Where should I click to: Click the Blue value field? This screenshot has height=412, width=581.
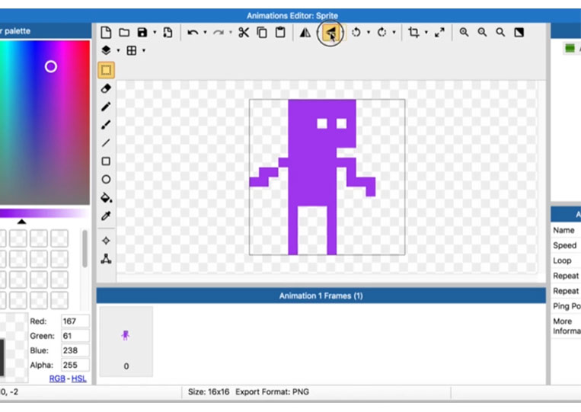[x=75, y=350]
